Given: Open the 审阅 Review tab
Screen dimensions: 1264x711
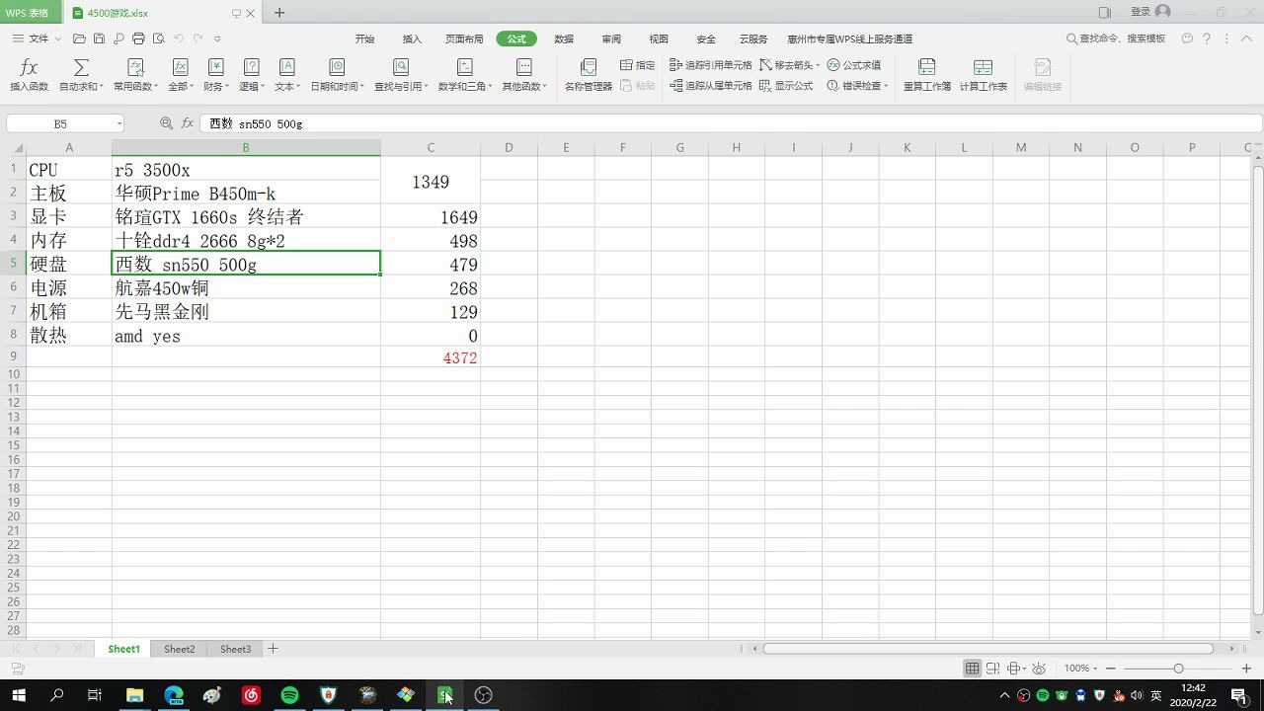Looking at the screenshot, I should pos(611,39).
